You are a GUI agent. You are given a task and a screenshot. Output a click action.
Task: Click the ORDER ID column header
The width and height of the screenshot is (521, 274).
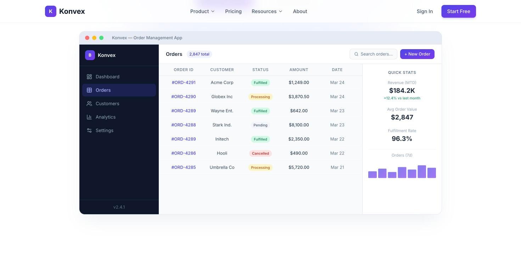(184, 70)
